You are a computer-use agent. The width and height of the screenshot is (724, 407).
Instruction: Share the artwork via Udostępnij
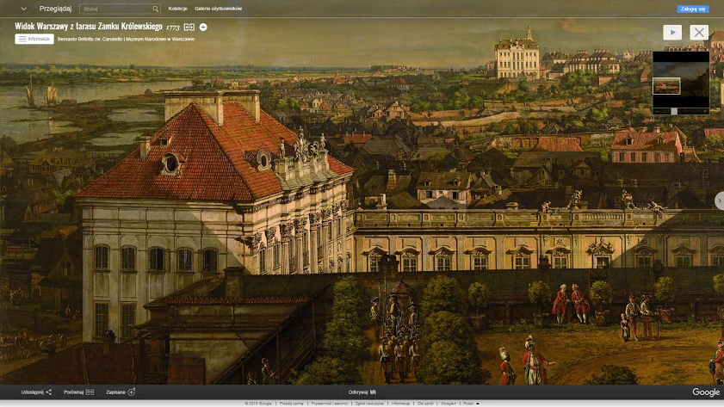point(36,392)
